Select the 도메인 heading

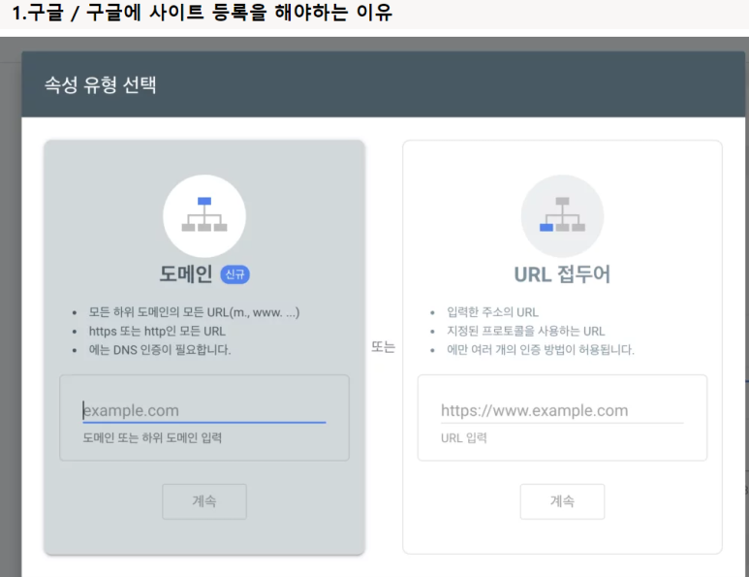186,273
